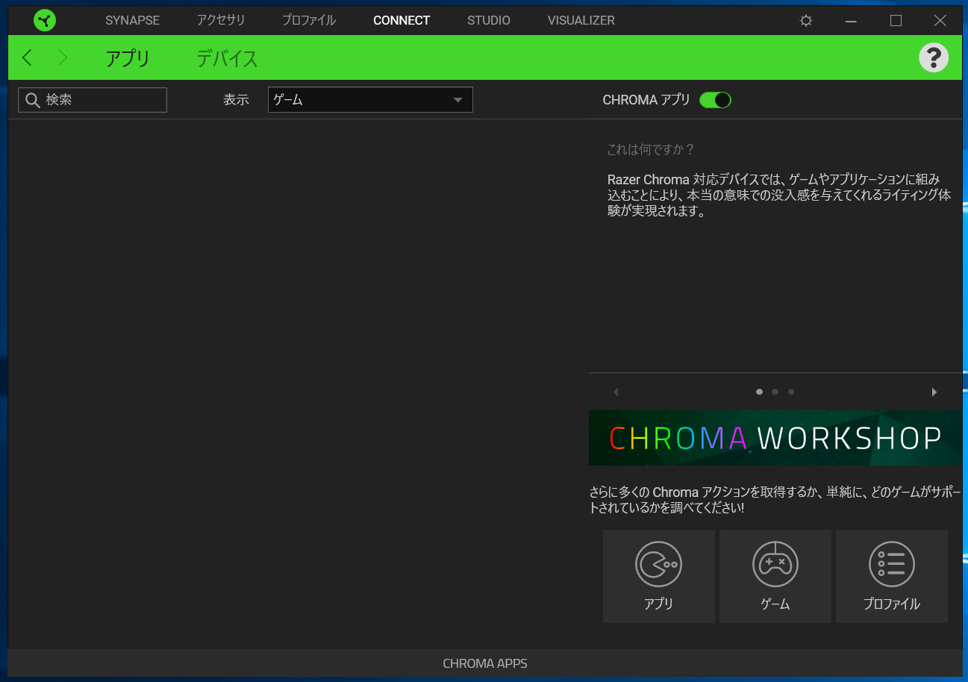Viewport: 968px width, 682px height.
Task: Open the STUDIO tab
Action: tap(489, 20)
